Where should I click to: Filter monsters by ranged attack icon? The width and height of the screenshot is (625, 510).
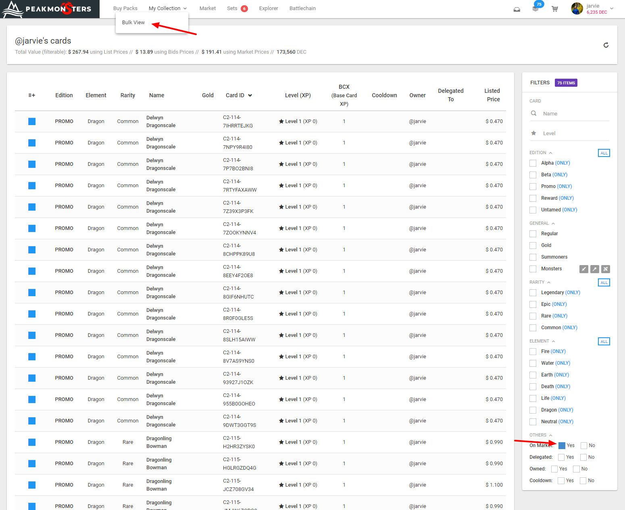(605, 269)
